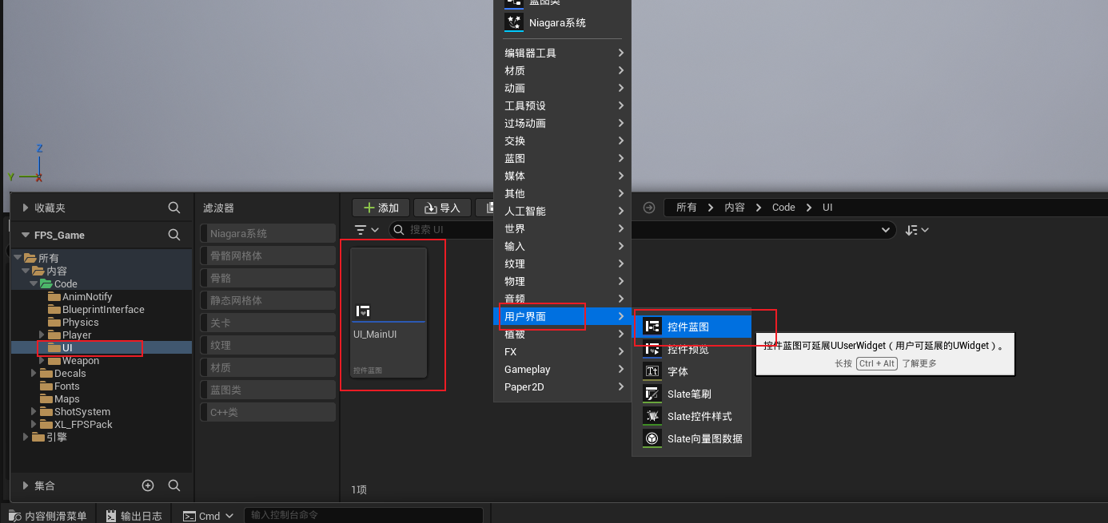Click the search icon beside FPS_Game

(174, 235)
